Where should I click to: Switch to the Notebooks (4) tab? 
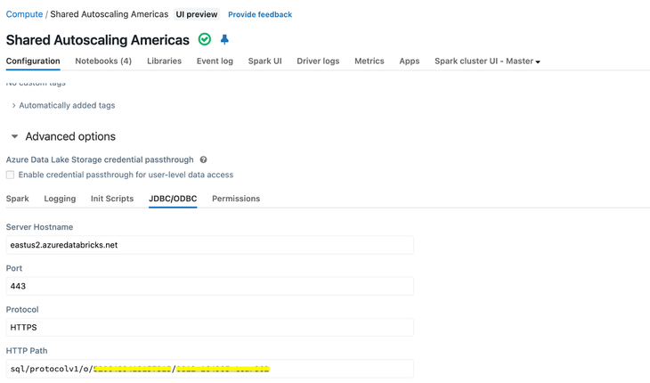point(103,61)
